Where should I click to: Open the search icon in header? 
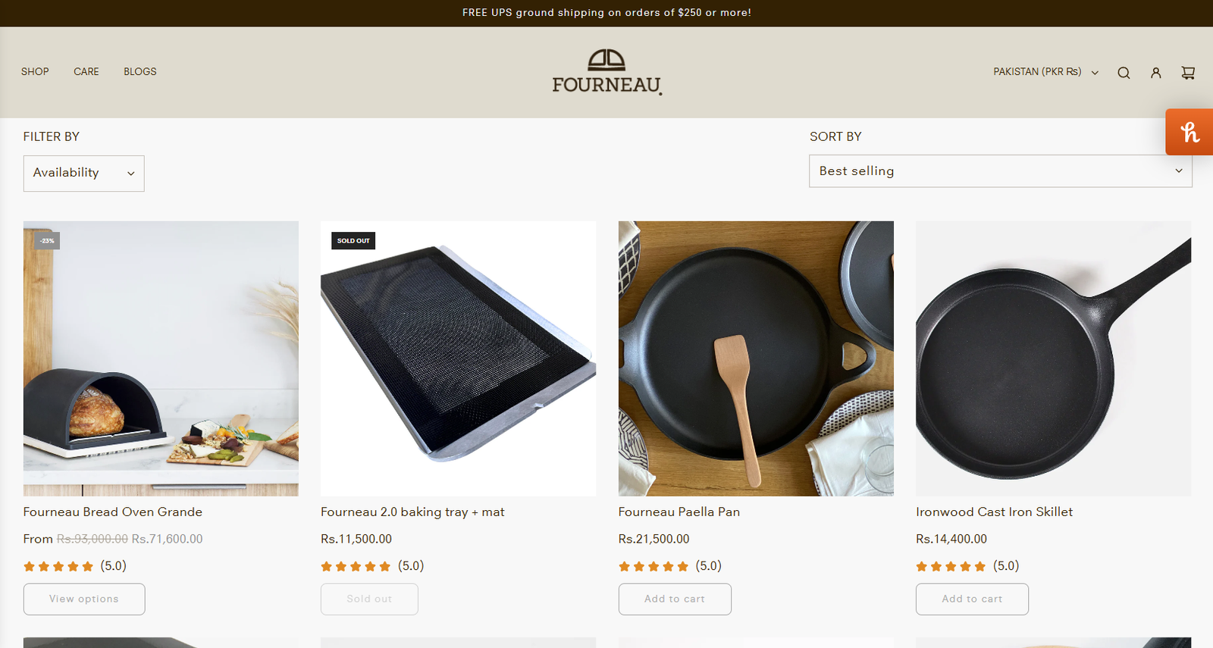tap(1124, 73)
